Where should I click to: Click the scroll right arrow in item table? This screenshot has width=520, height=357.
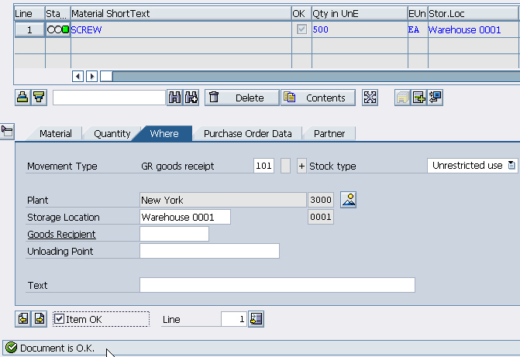91,76
